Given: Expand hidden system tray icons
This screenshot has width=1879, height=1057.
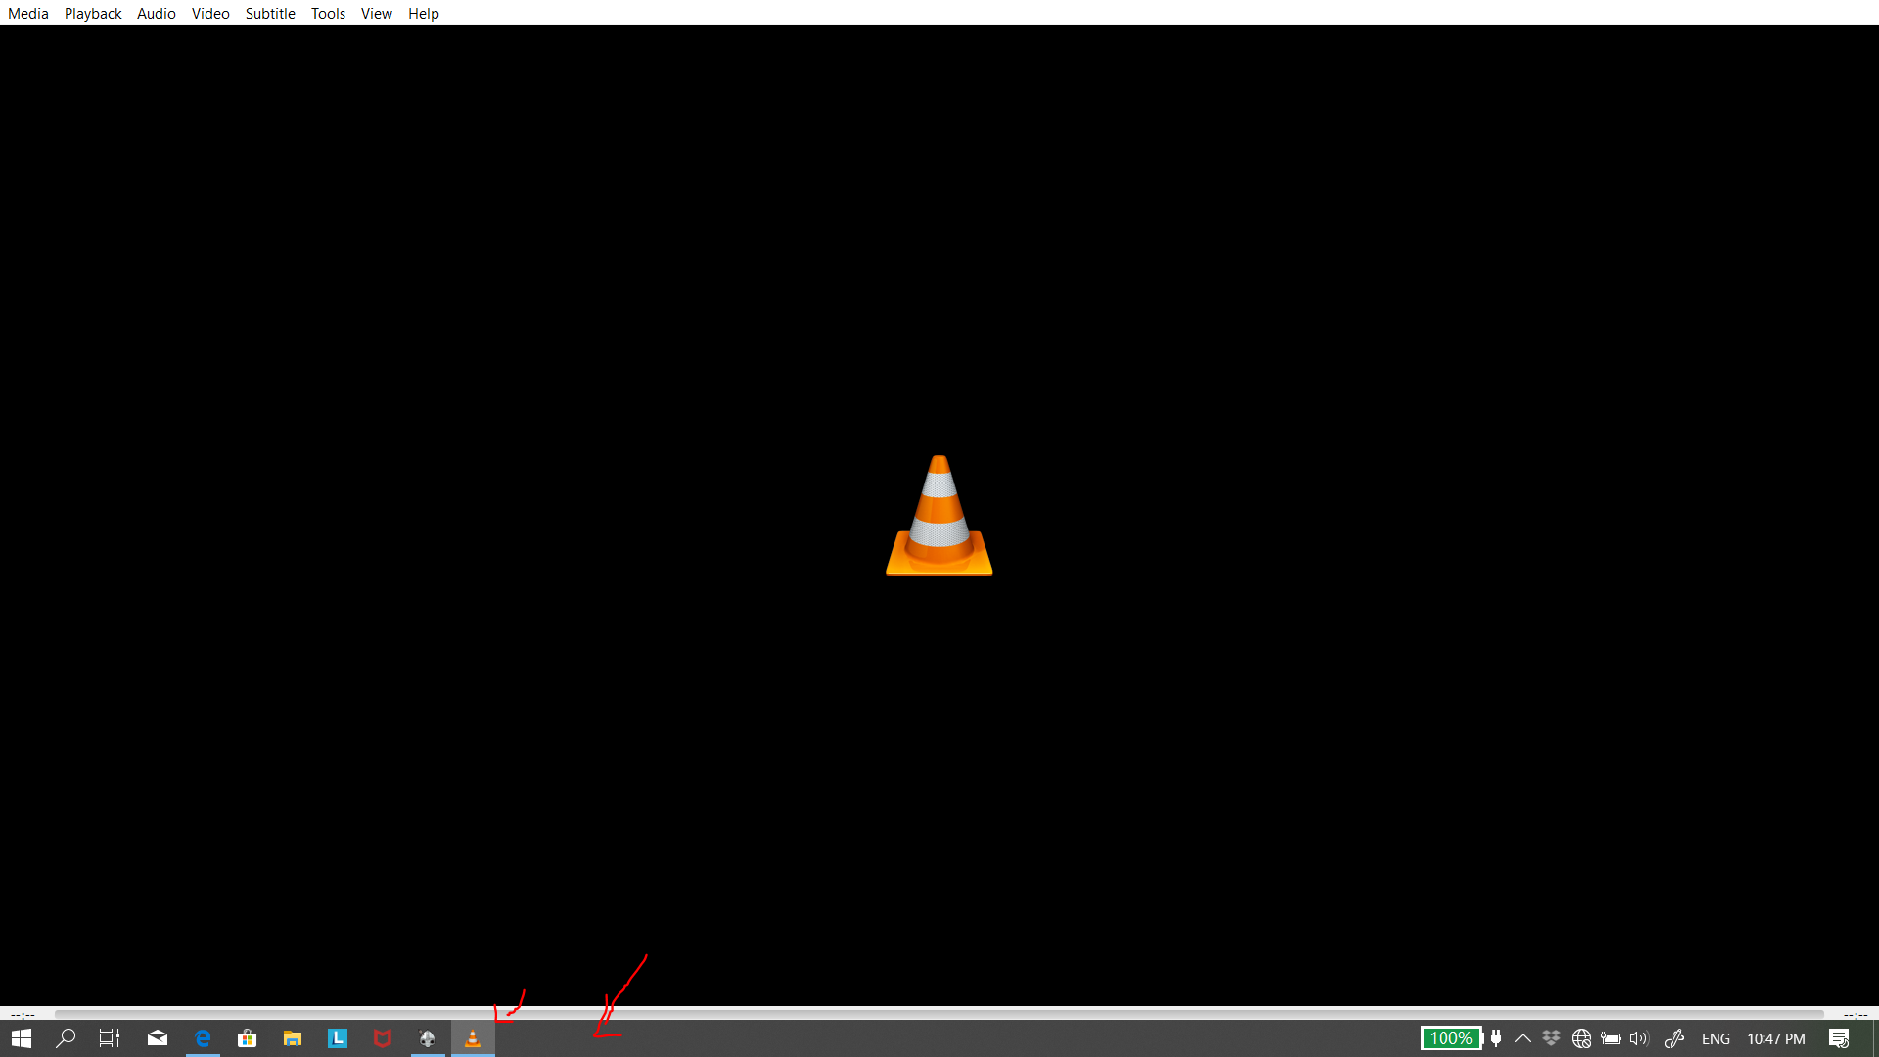Looking at the screenshot, I should point(1523,1038).
